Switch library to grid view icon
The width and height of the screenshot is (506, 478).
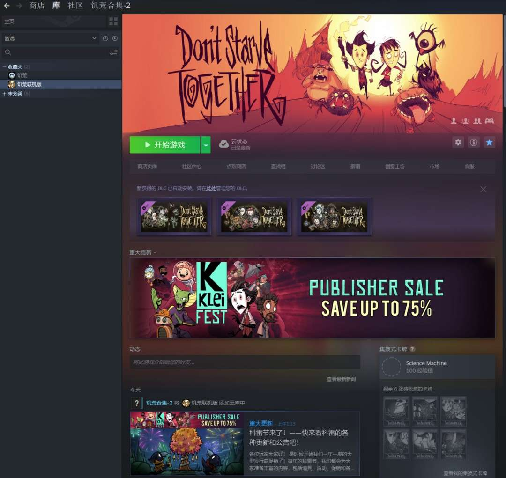point(113,22)
